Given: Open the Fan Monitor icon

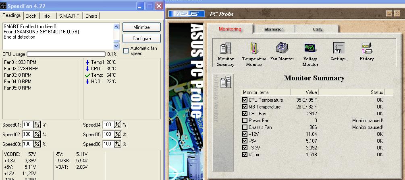Looking at the screenshot, I should [x=282, y=48].
